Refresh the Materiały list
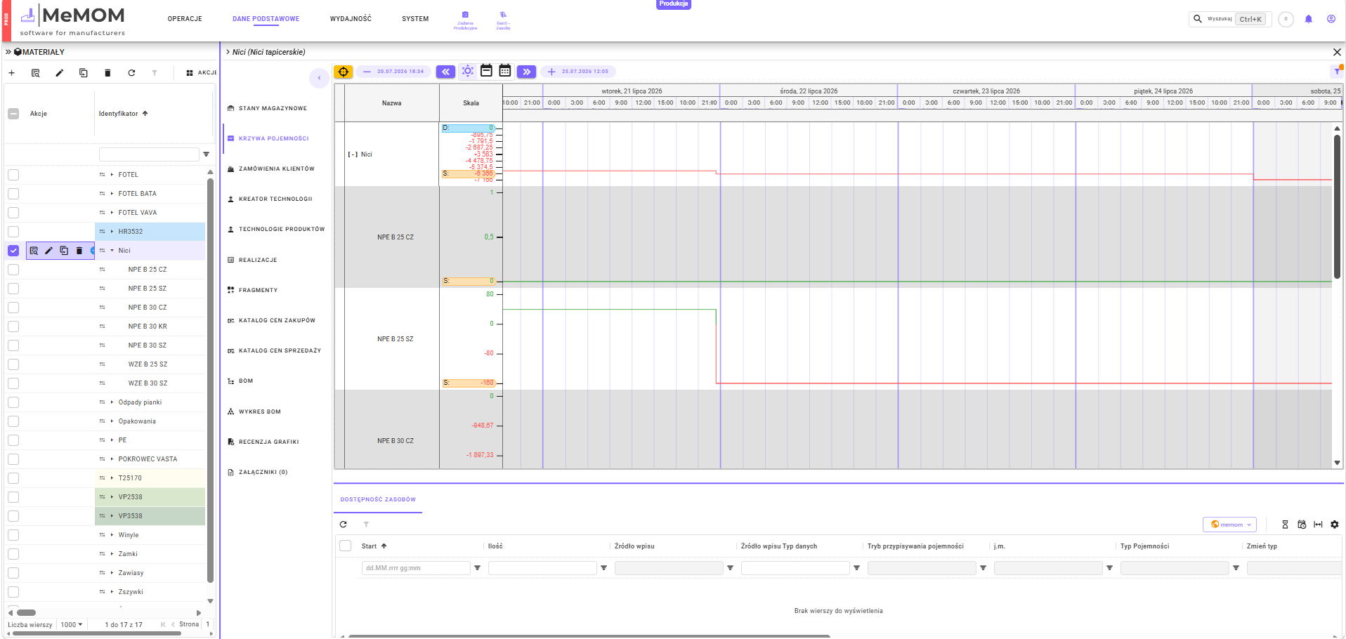Image resolution: width=1346 pixels, height=639 pixels. click(131, 73)
